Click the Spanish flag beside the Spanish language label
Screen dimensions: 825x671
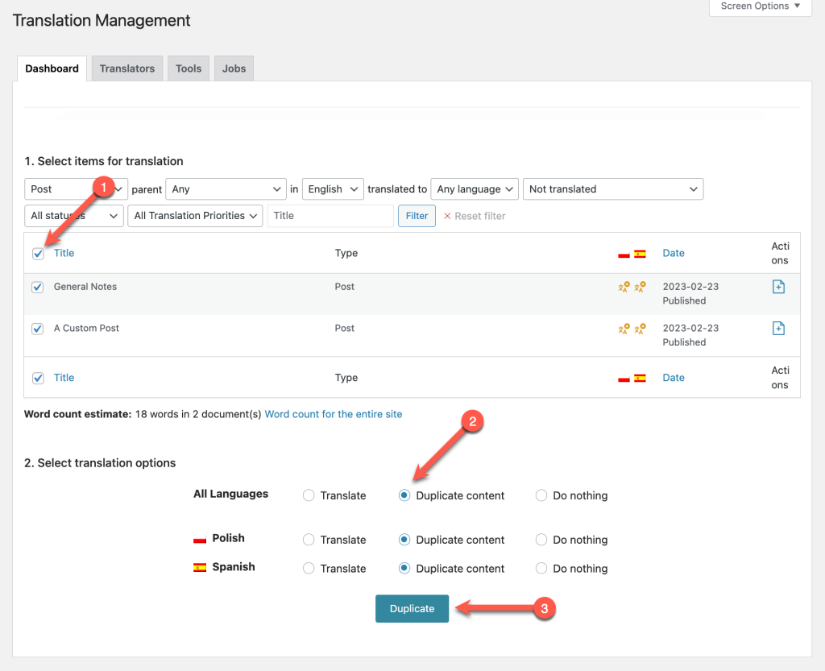pyautogui.click(x=199, y=567)
